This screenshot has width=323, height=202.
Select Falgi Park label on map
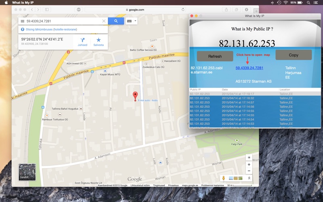tap(237, 144)
